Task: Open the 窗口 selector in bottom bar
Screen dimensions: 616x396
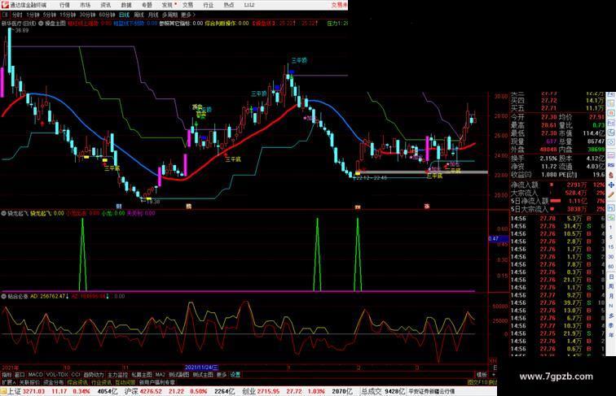Action: click(20, 375)
